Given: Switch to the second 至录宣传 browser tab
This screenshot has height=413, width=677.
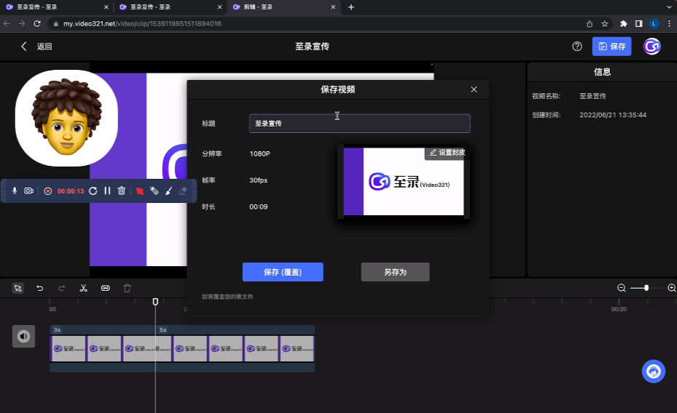Looking at the screenshot, I should (171, 7).
